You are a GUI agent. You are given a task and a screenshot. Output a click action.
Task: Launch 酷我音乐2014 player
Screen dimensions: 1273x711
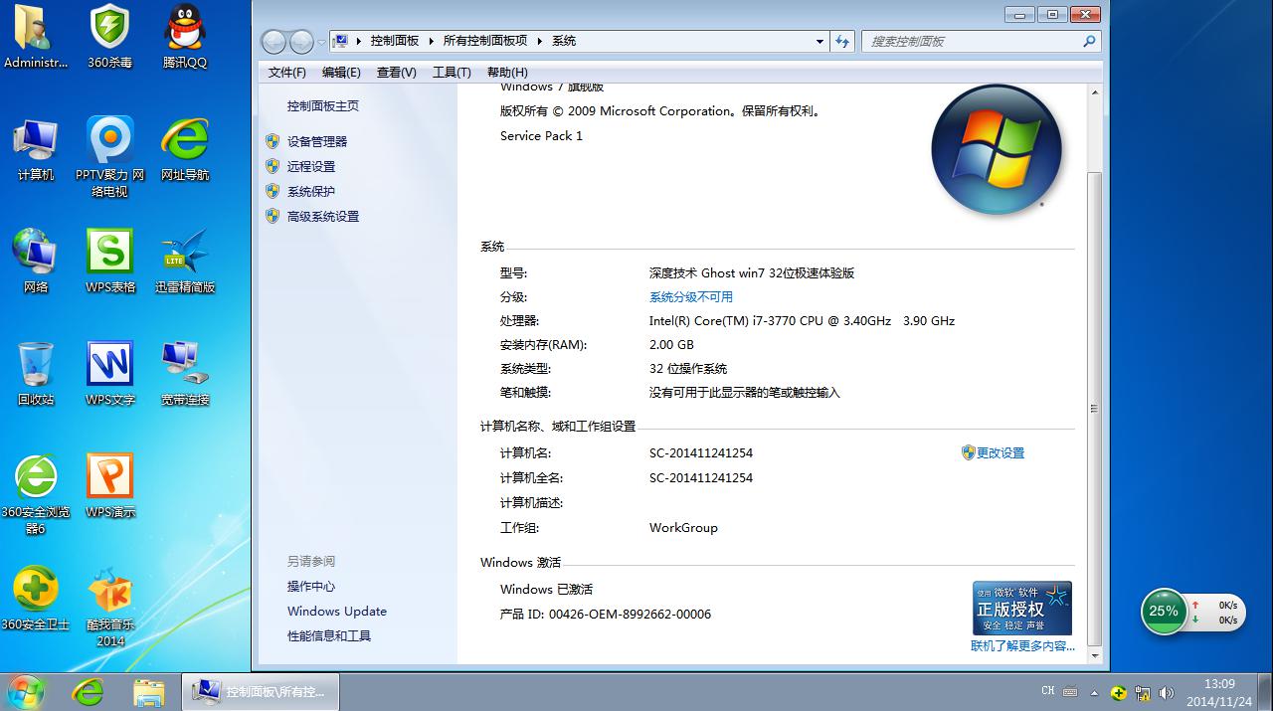click(x=108, y=592)
